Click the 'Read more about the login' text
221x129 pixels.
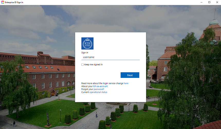click(x=94, y=83)
